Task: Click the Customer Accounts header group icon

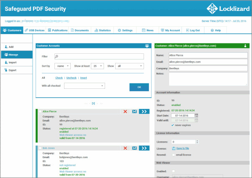Action: coord(147,46)
